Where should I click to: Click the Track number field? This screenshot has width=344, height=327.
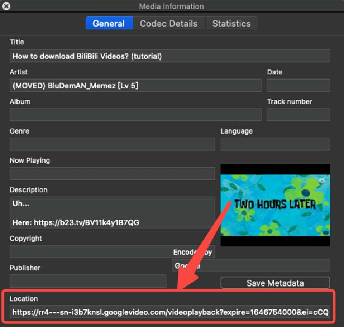pyautogui.click(x=298, y=115)
